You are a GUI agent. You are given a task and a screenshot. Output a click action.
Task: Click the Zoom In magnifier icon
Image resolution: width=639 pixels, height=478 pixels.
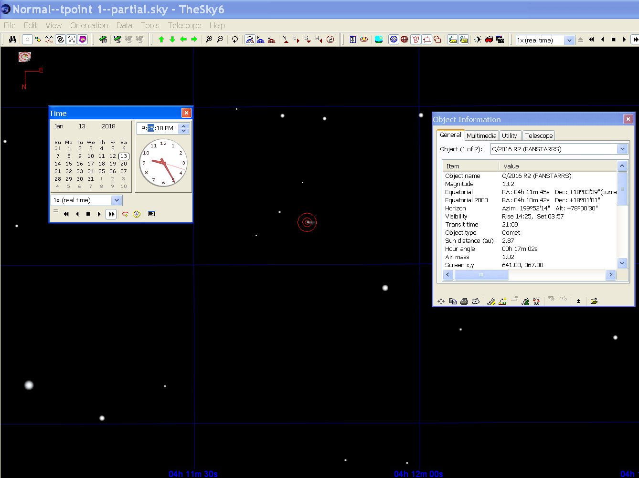point(209,40)
